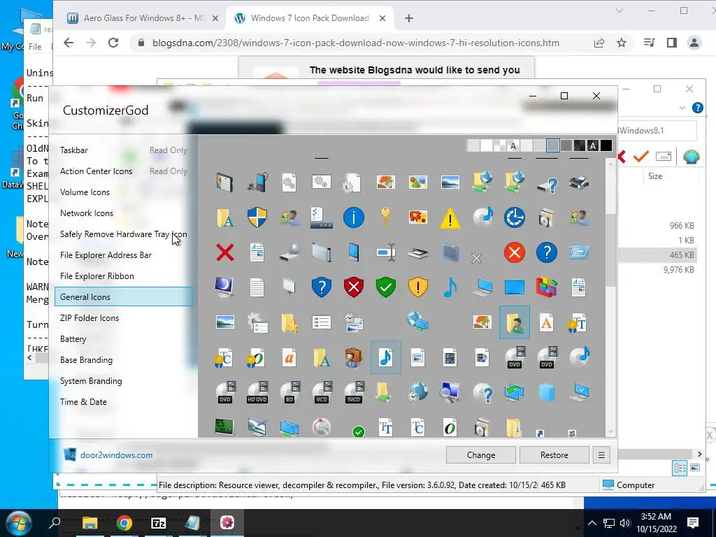Click the Chrome address bar URL
716x537 pixels.
[x=356, y=43]
